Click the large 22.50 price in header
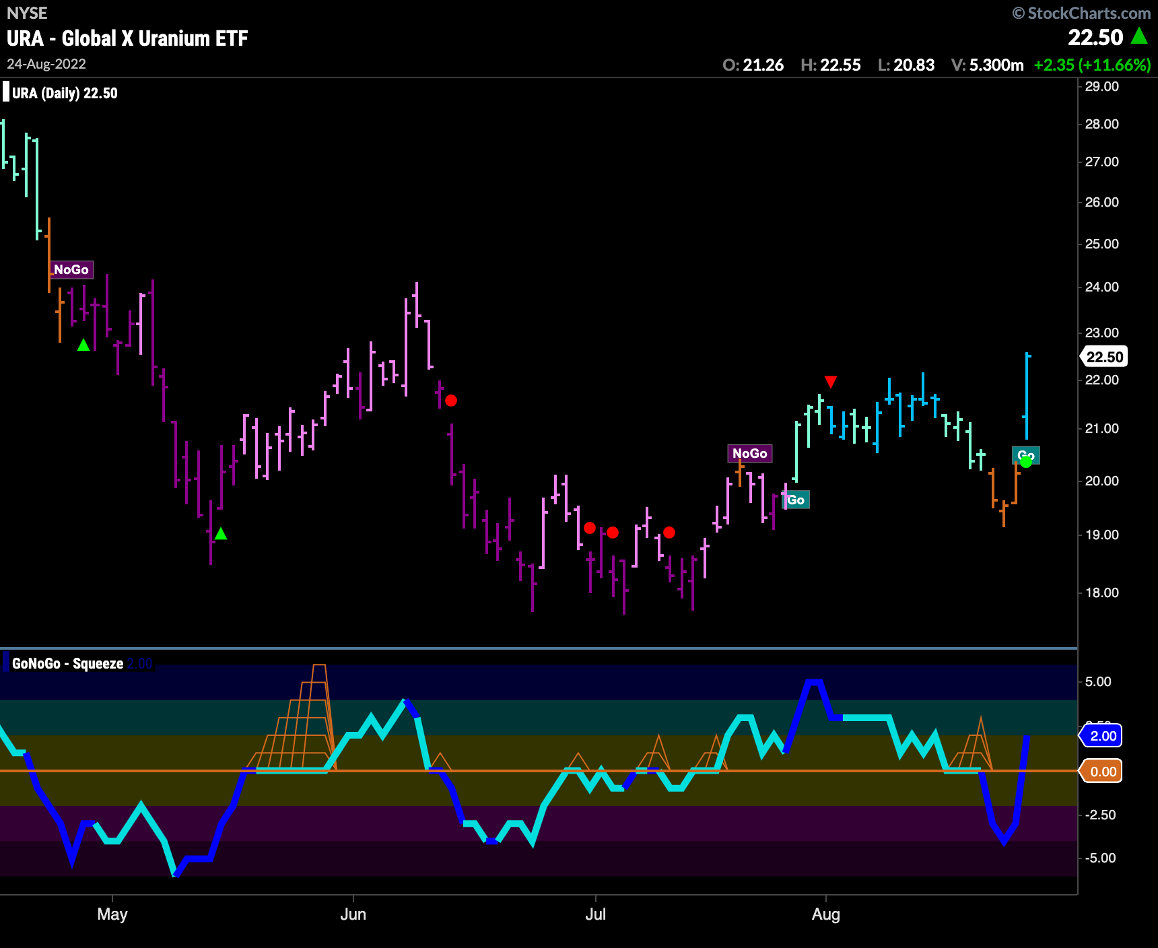Viewport: 1158px width, 948px height. [1095, 37]
